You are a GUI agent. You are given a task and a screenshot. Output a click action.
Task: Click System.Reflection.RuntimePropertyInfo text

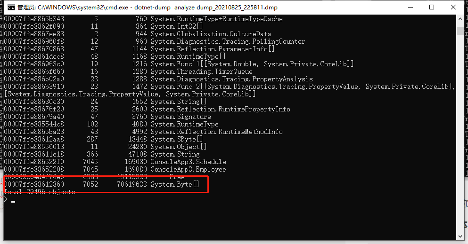point(220,109)
